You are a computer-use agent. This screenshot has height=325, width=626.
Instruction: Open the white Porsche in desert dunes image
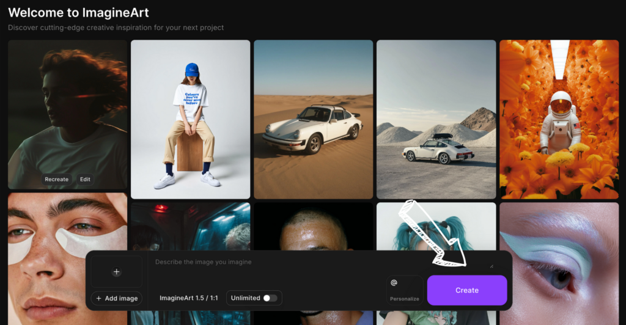(x=314, y=119)
